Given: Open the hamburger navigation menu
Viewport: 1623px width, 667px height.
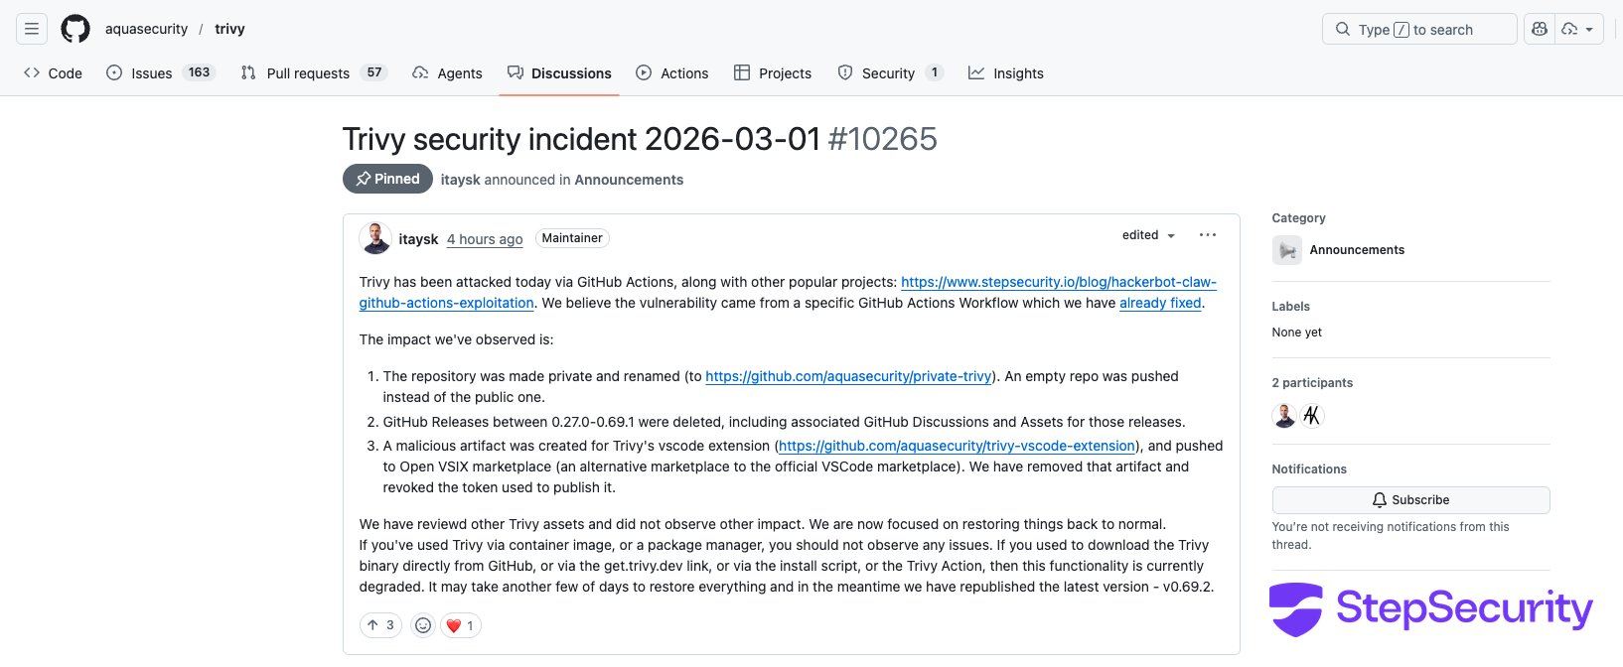Looking at the screenshot, I should click(32, 29).
